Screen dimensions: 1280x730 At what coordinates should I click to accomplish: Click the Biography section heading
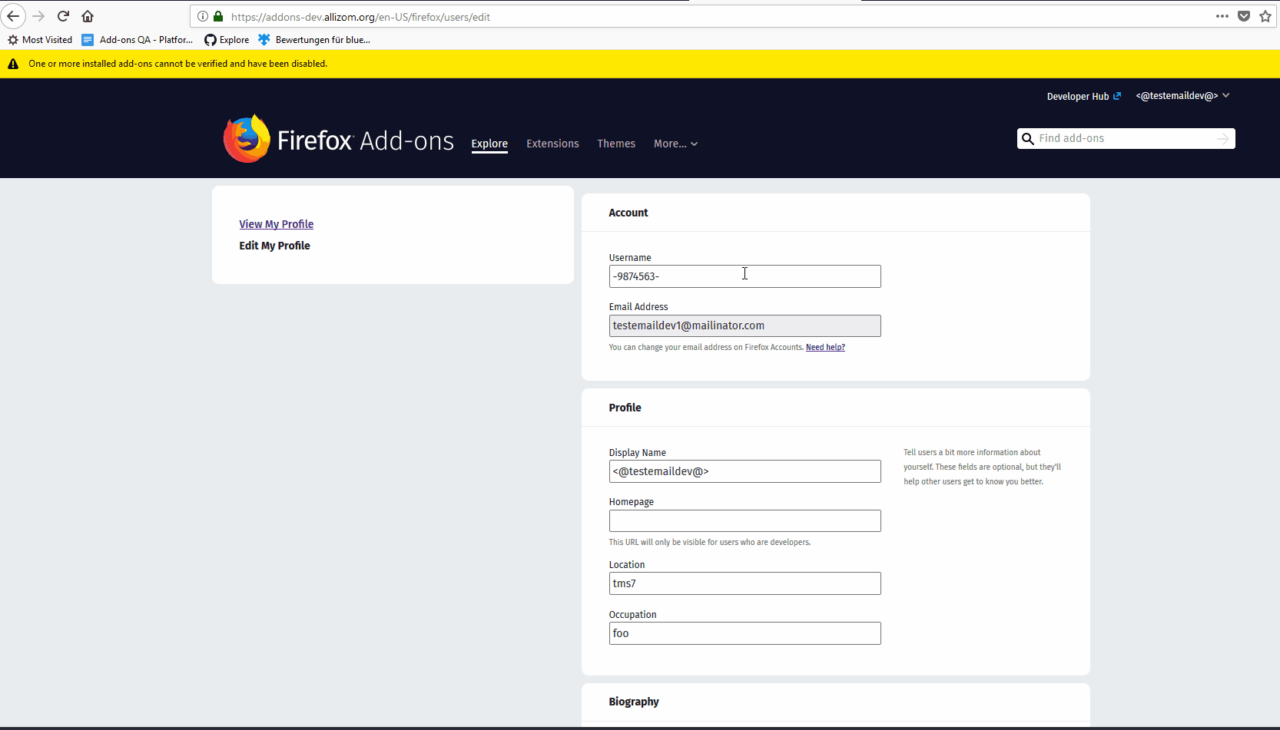(634, 702)
